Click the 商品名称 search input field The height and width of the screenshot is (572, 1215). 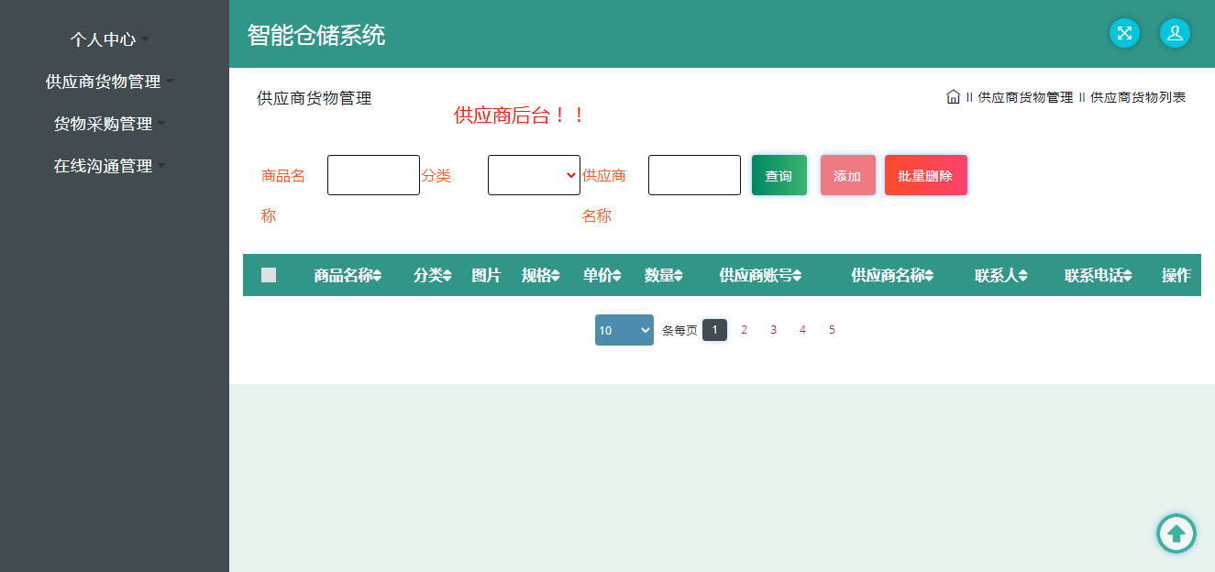coord(373,175)
